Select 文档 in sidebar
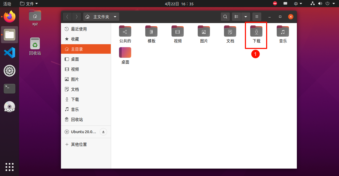The image size is (339, 176). pyautogui.click(x=86, y=89)
